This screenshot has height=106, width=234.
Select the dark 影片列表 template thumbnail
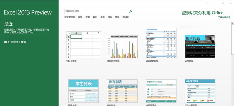[x=200, y=47]
